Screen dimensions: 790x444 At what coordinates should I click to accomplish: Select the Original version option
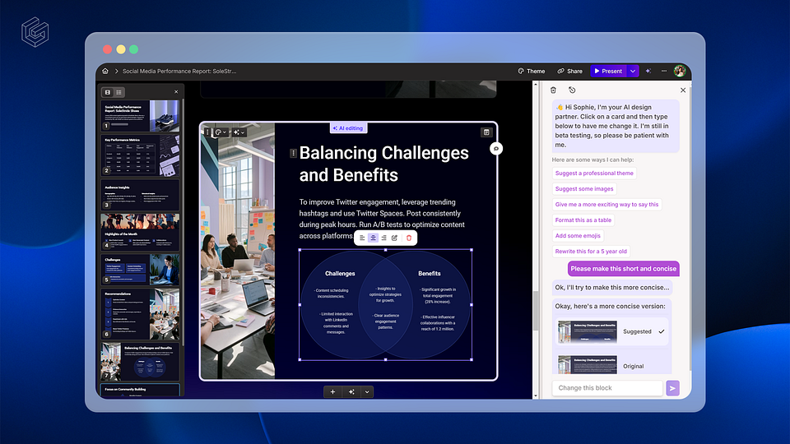pos(612,365)
